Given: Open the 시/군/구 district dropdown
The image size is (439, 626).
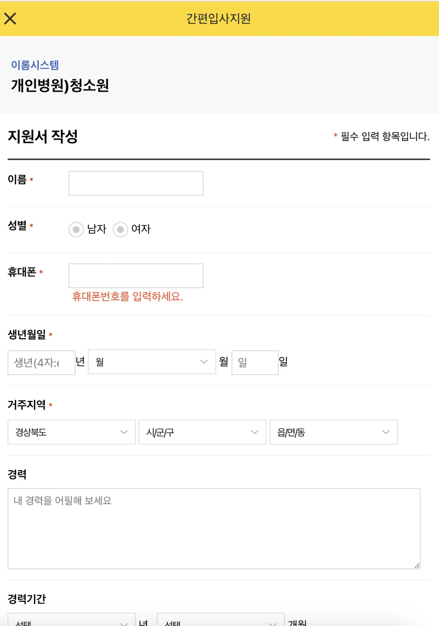Looking at the screenshot, I should (x=202, y=432).
